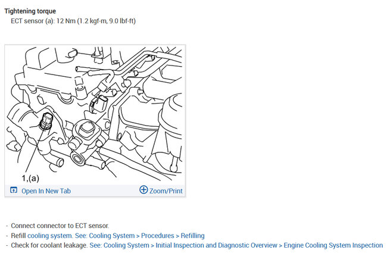387x259 pixels.
Task: Open Engine Cooling System Inspection link
Action: 333,245
